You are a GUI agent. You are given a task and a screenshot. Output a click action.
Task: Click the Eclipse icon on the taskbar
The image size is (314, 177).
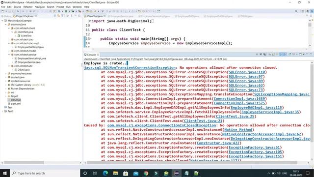tap(177, 173)
